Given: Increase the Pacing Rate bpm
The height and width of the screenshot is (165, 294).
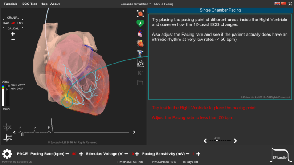Looking at the screenshot, I should coord(81,154).
